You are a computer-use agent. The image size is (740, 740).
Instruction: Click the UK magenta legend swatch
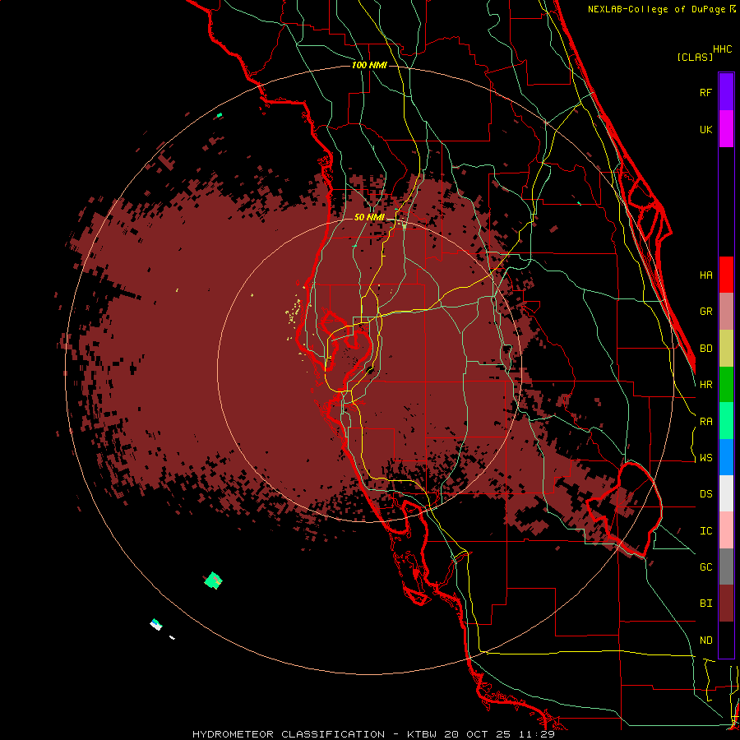(726, 129)
